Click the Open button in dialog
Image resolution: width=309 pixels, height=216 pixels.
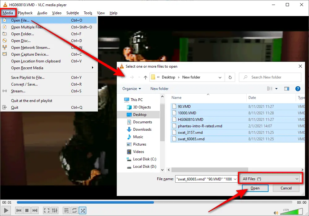(x=255, y=188)
